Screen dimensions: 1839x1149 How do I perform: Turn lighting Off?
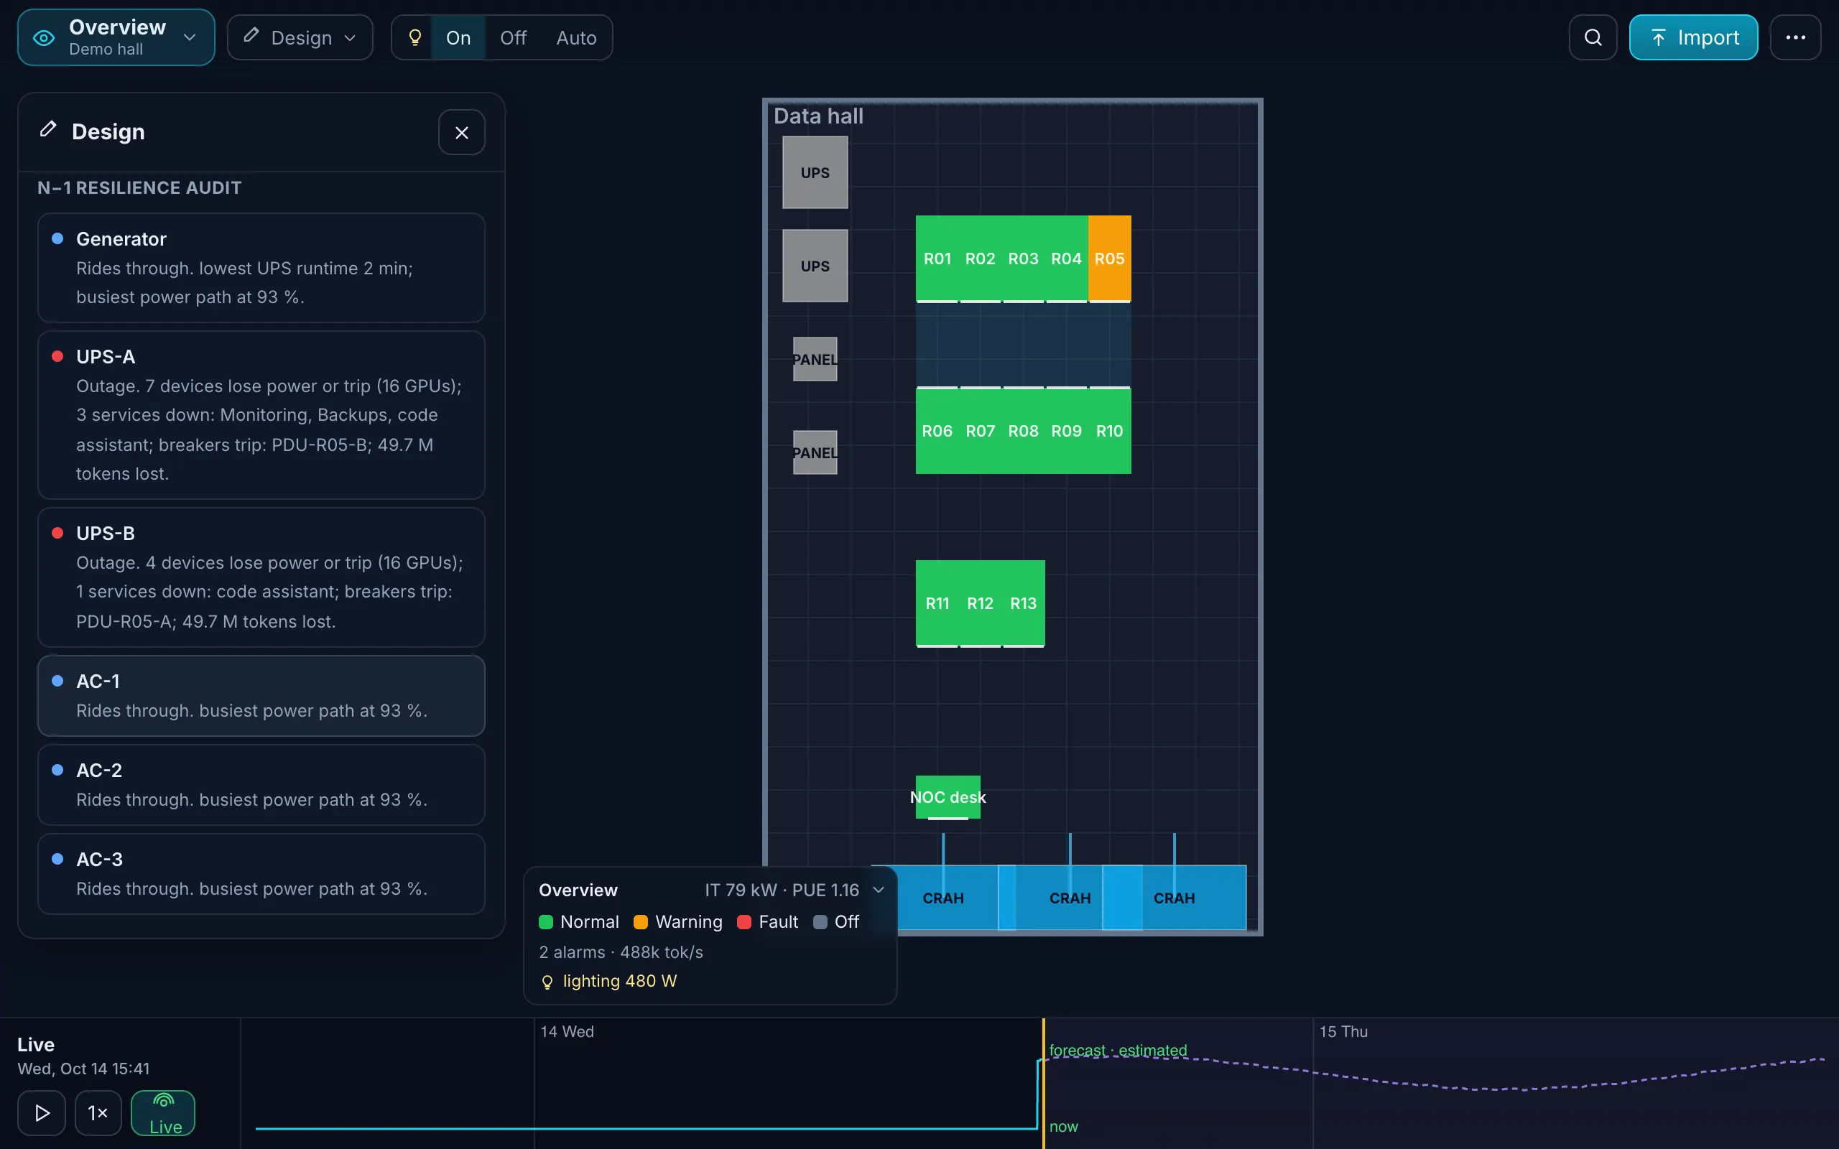pyautogui.click(x=513, y=37)
